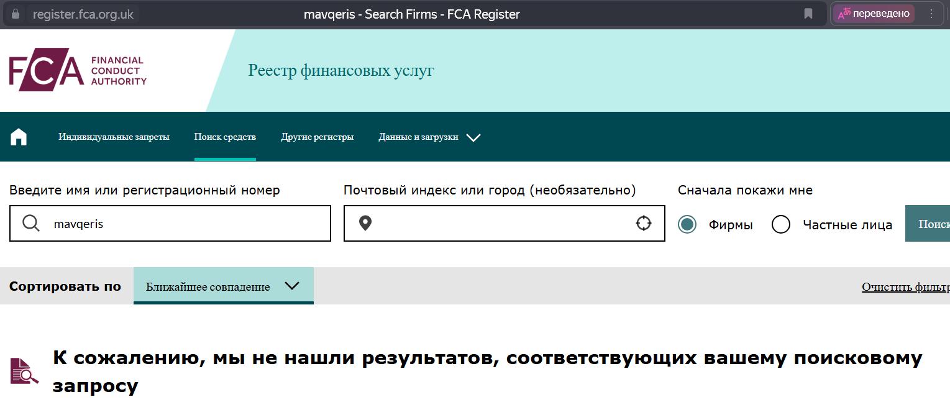Open the browser three-dot menu

(x=931, y=14)
